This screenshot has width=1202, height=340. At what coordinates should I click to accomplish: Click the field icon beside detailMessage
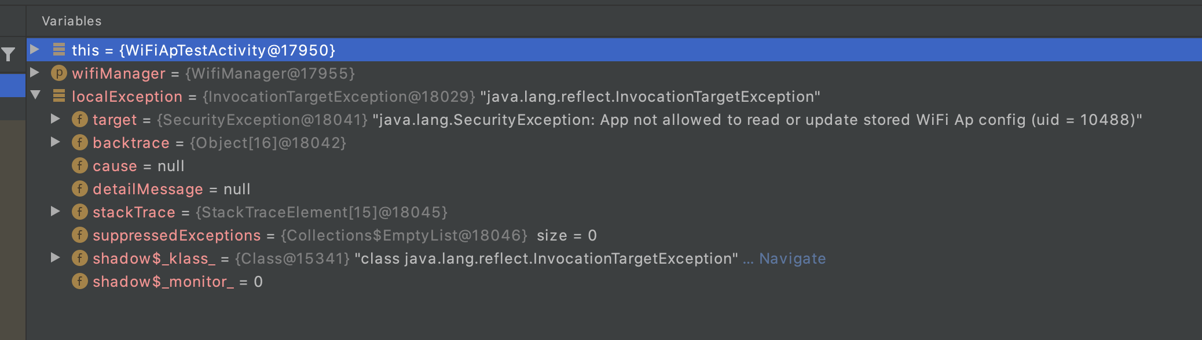pos(79,189)
